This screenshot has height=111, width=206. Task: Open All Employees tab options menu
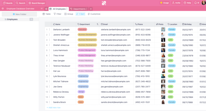point(67,9)
